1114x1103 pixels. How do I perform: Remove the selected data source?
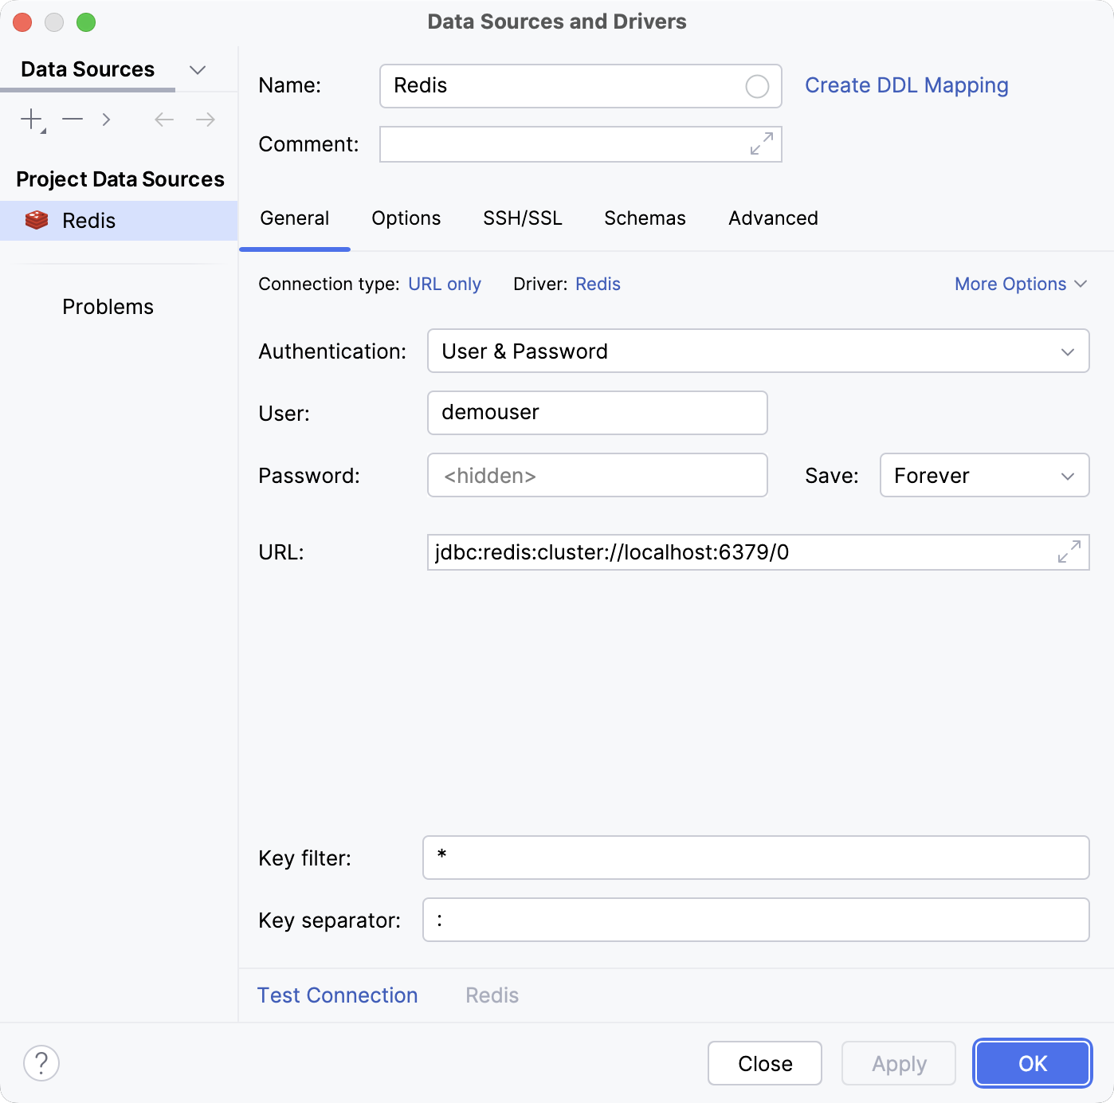[73, 120]
